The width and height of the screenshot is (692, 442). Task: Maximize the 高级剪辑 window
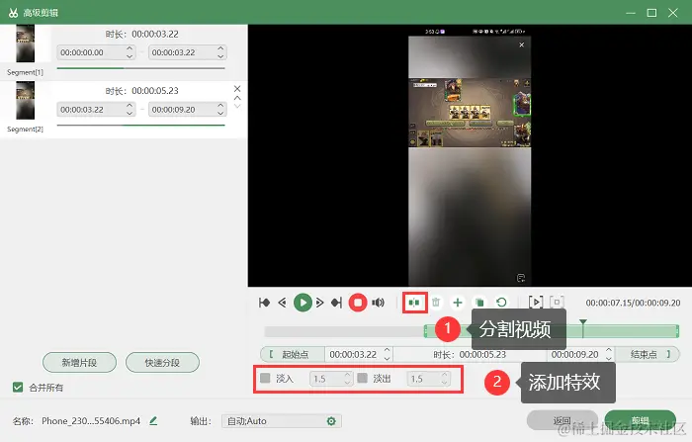(651, 13)
